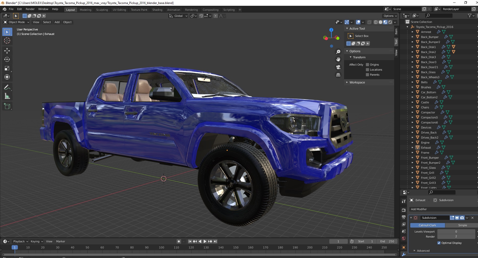The height and width of the screenshot is (258, 478).
Task: Select the Measure tool
Action: 7,96
